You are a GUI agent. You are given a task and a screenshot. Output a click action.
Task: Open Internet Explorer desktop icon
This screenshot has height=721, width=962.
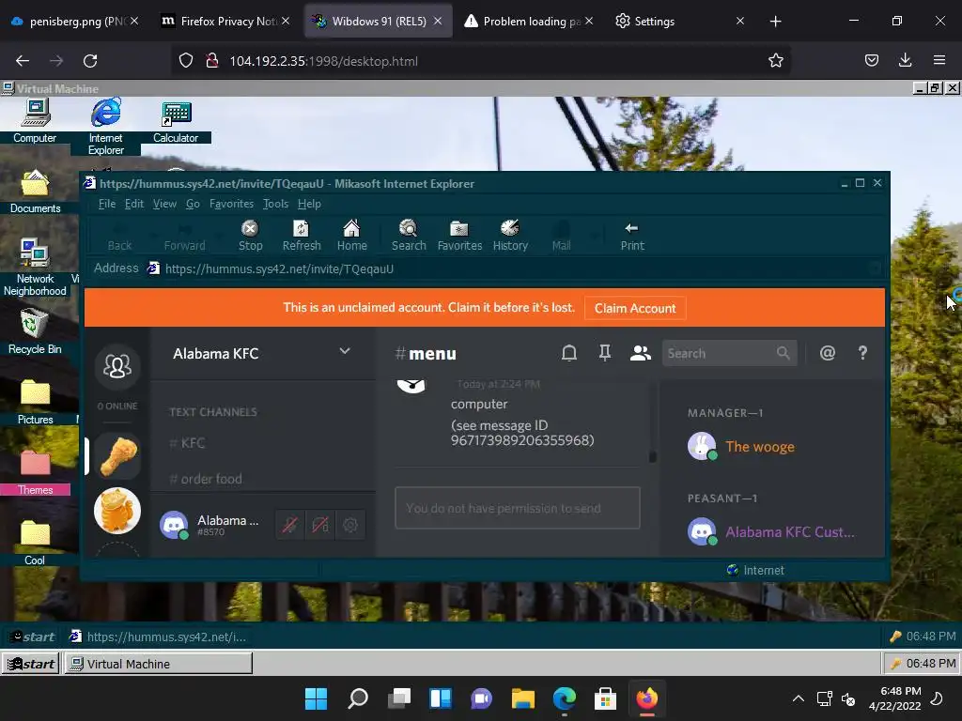[x=105, y=127]
